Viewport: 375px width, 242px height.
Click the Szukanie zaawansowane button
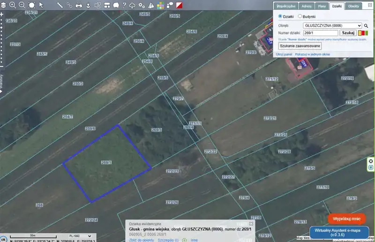point(300,46)
